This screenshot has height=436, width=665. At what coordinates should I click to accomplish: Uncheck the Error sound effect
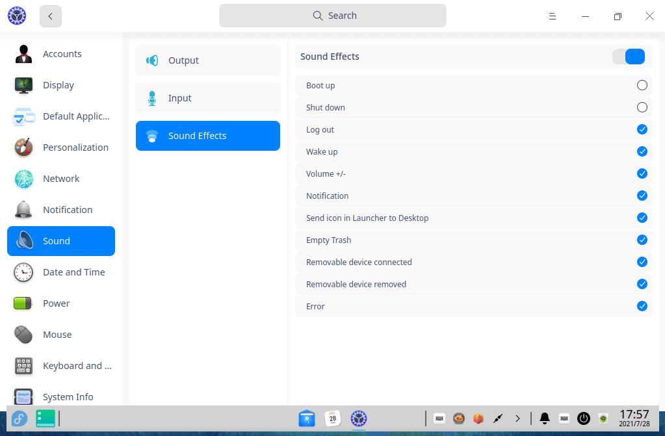[642, 306]
